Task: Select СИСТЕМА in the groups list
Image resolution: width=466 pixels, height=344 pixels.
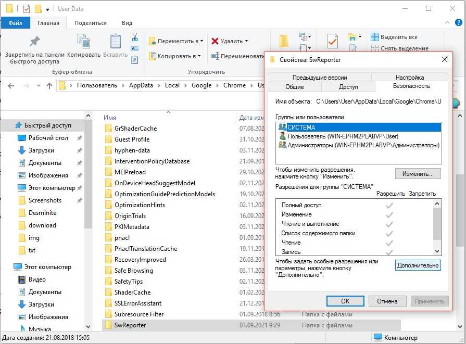Action: pos(301,127)
